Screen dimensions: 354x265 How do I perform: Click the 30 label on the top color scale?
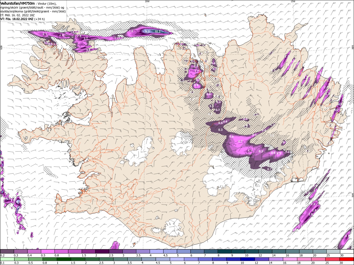coord(341,255)
